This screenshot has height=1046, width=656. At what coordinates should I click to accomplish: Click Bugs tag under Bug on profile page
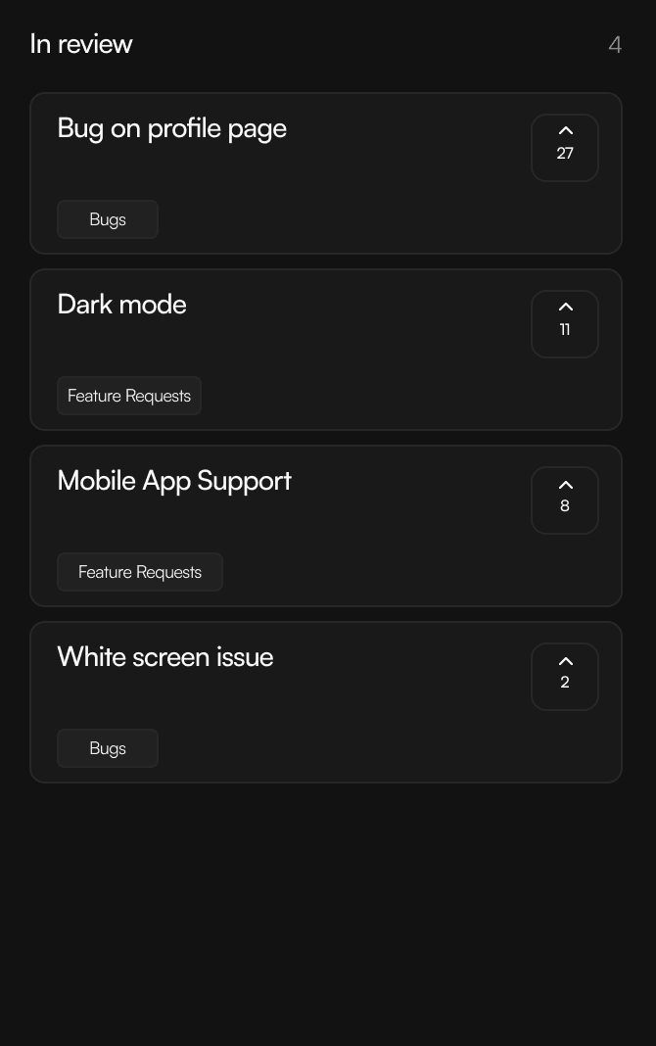point(108,219)
